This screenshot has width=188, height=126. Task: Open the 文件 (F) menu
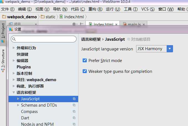(8, 9)
